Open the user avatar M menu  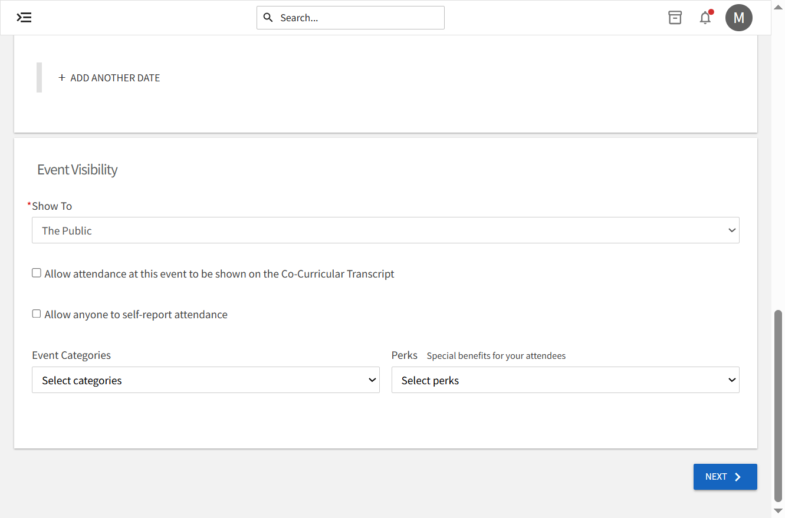(x=739, y=18)
